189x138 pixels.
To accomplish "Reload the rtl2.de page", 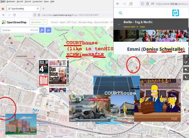I will coord(131,4).
